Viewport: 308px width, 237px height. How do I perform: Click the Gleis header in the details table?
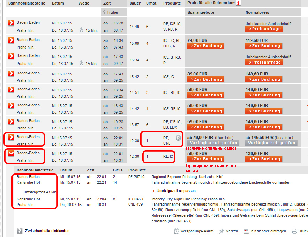click(117, 170)
